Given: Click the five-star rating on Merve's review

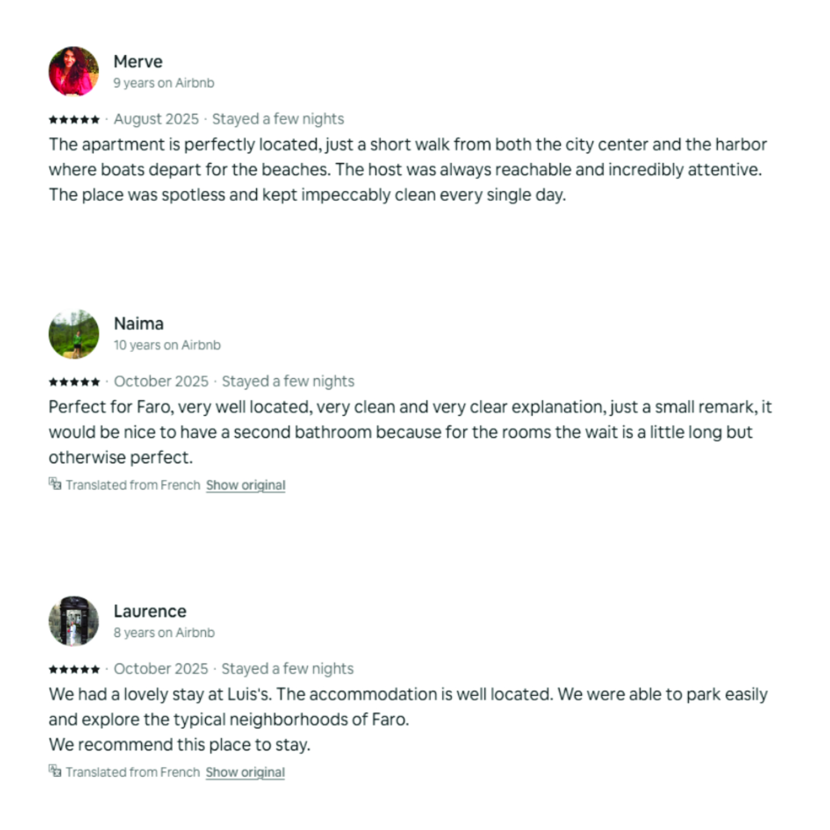Looking at the screenshot, I should (x=74, y=120).
